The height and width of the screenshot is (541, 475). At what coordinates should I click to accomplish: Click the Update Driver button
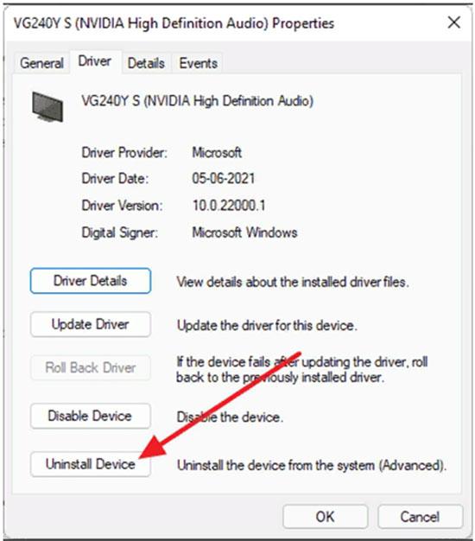click(x=91, y=324)
